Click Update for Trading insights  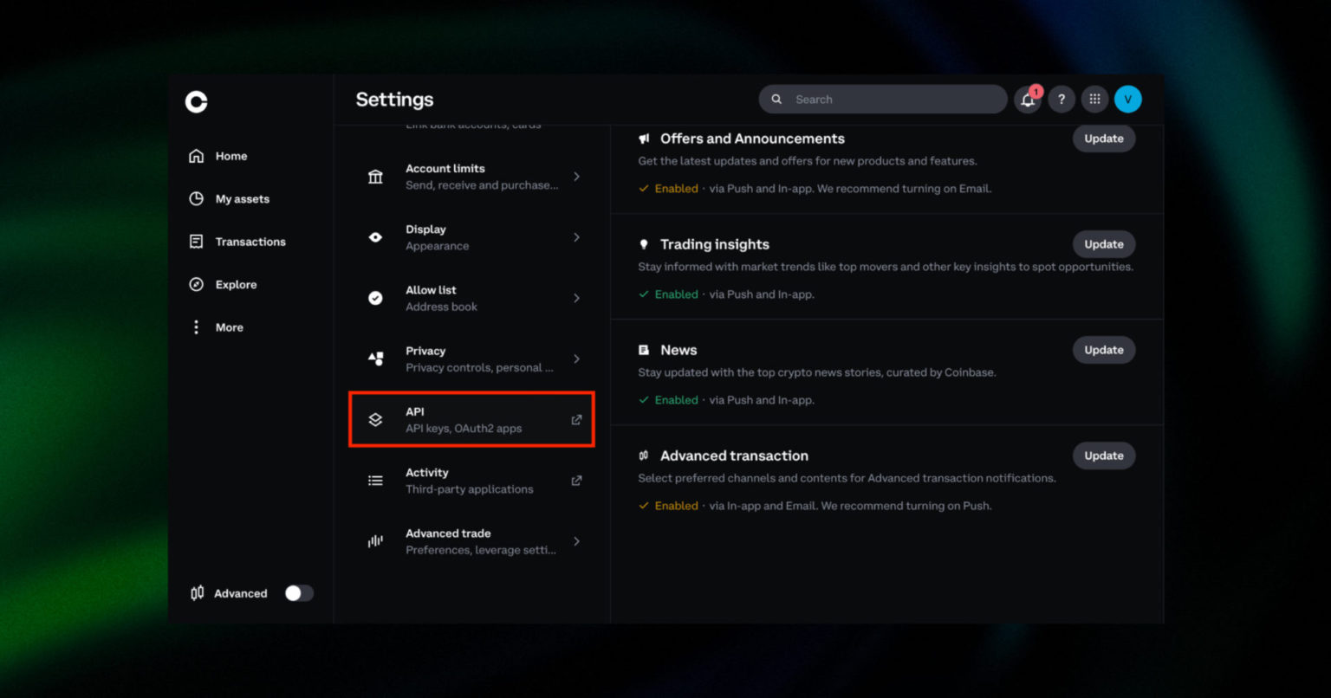1104,244
